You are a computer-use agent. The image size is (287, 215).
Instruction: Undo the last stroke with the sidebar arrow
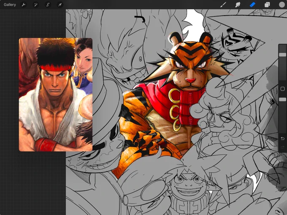(282, 138)
